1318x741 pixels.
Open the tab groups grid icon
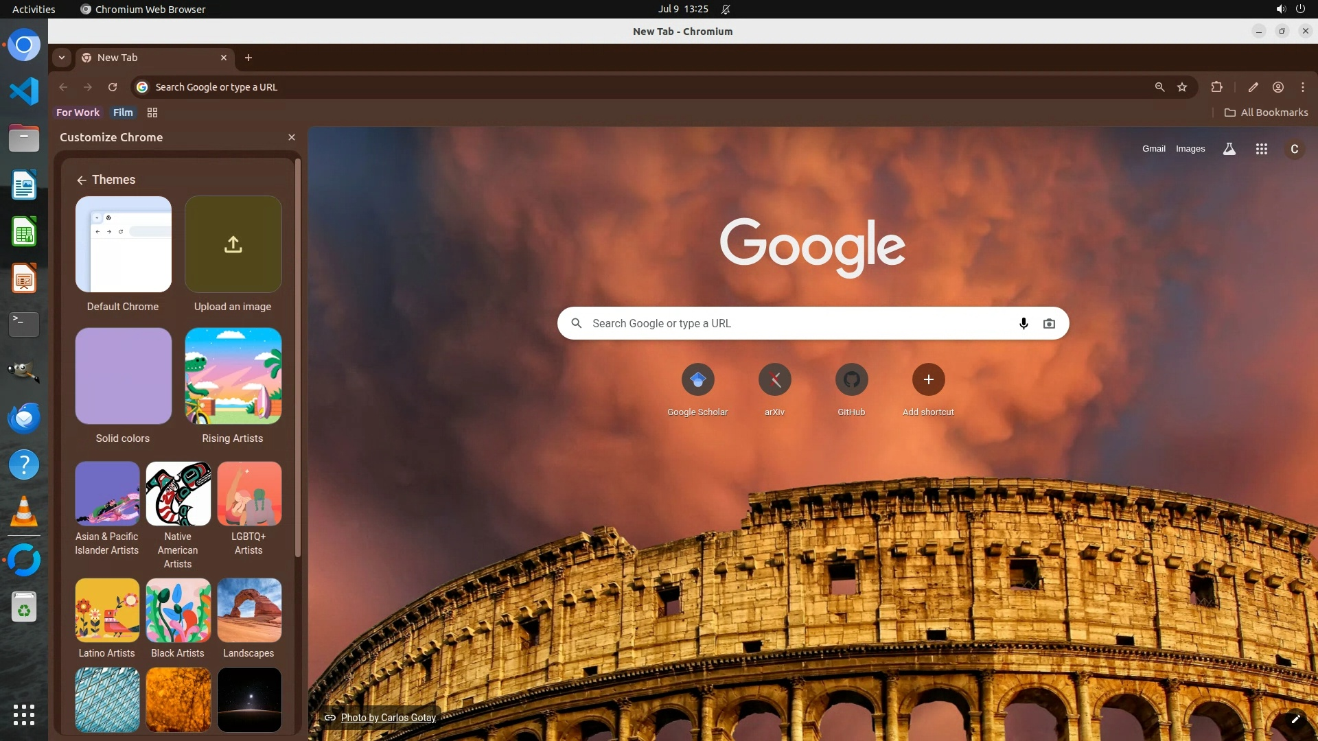(x=152, y=113)
